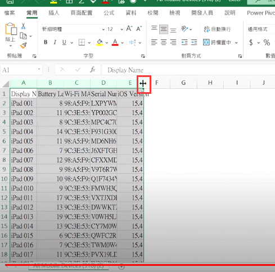Open the alignment group dialog launcher
Viewport: 275px width, 272px height.
point(240,56)
